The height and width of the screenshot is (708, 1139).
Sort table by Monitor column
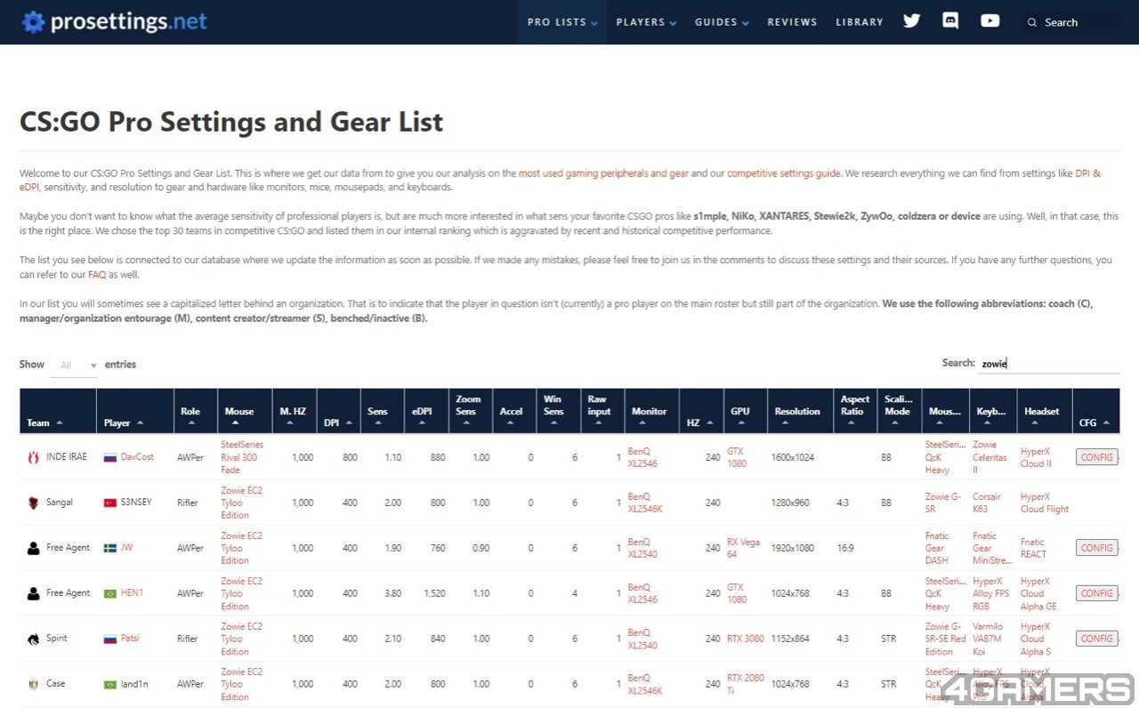click(x=650, y=412)
